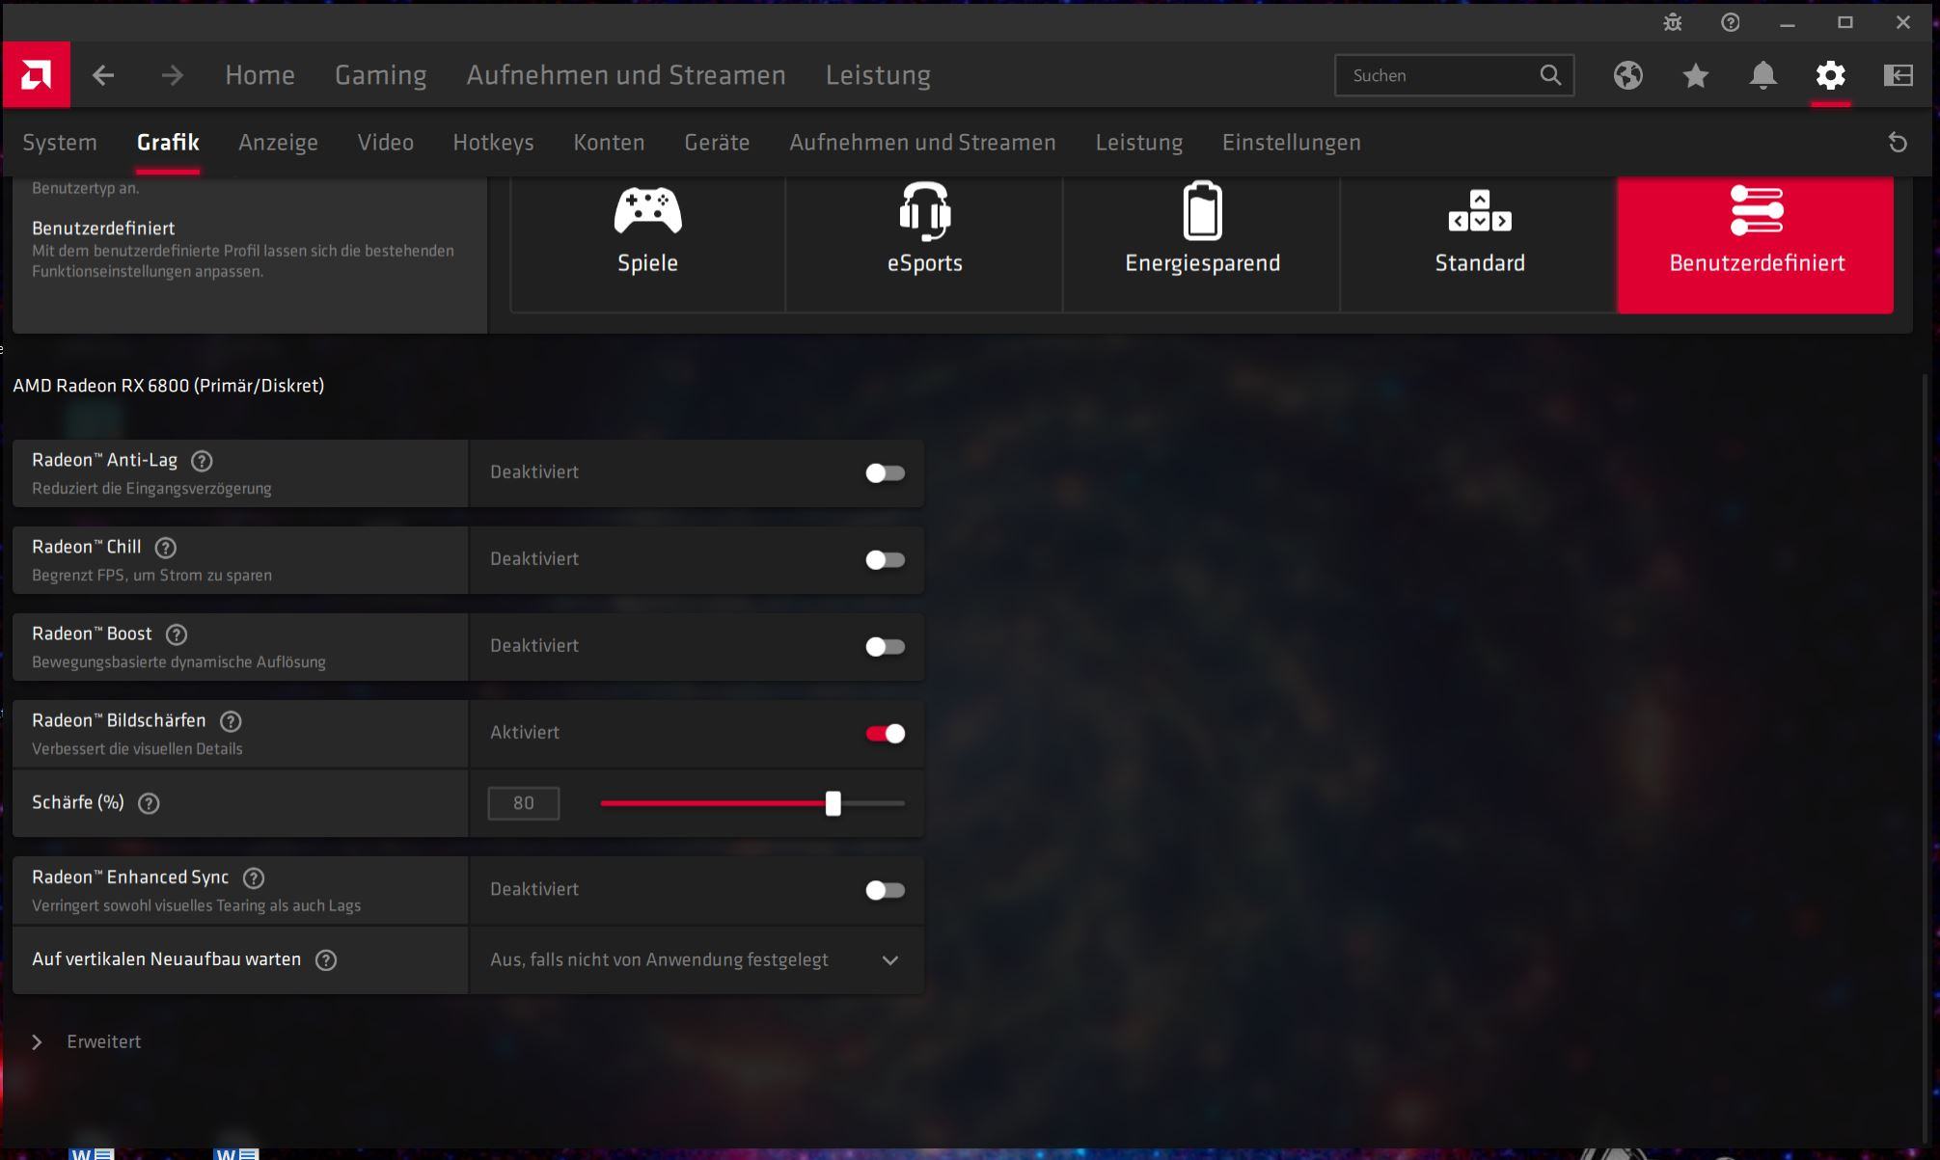This screenshot has width=1940, height=1160.
Task: Click the AMD logo home icon
Action: 36,75
